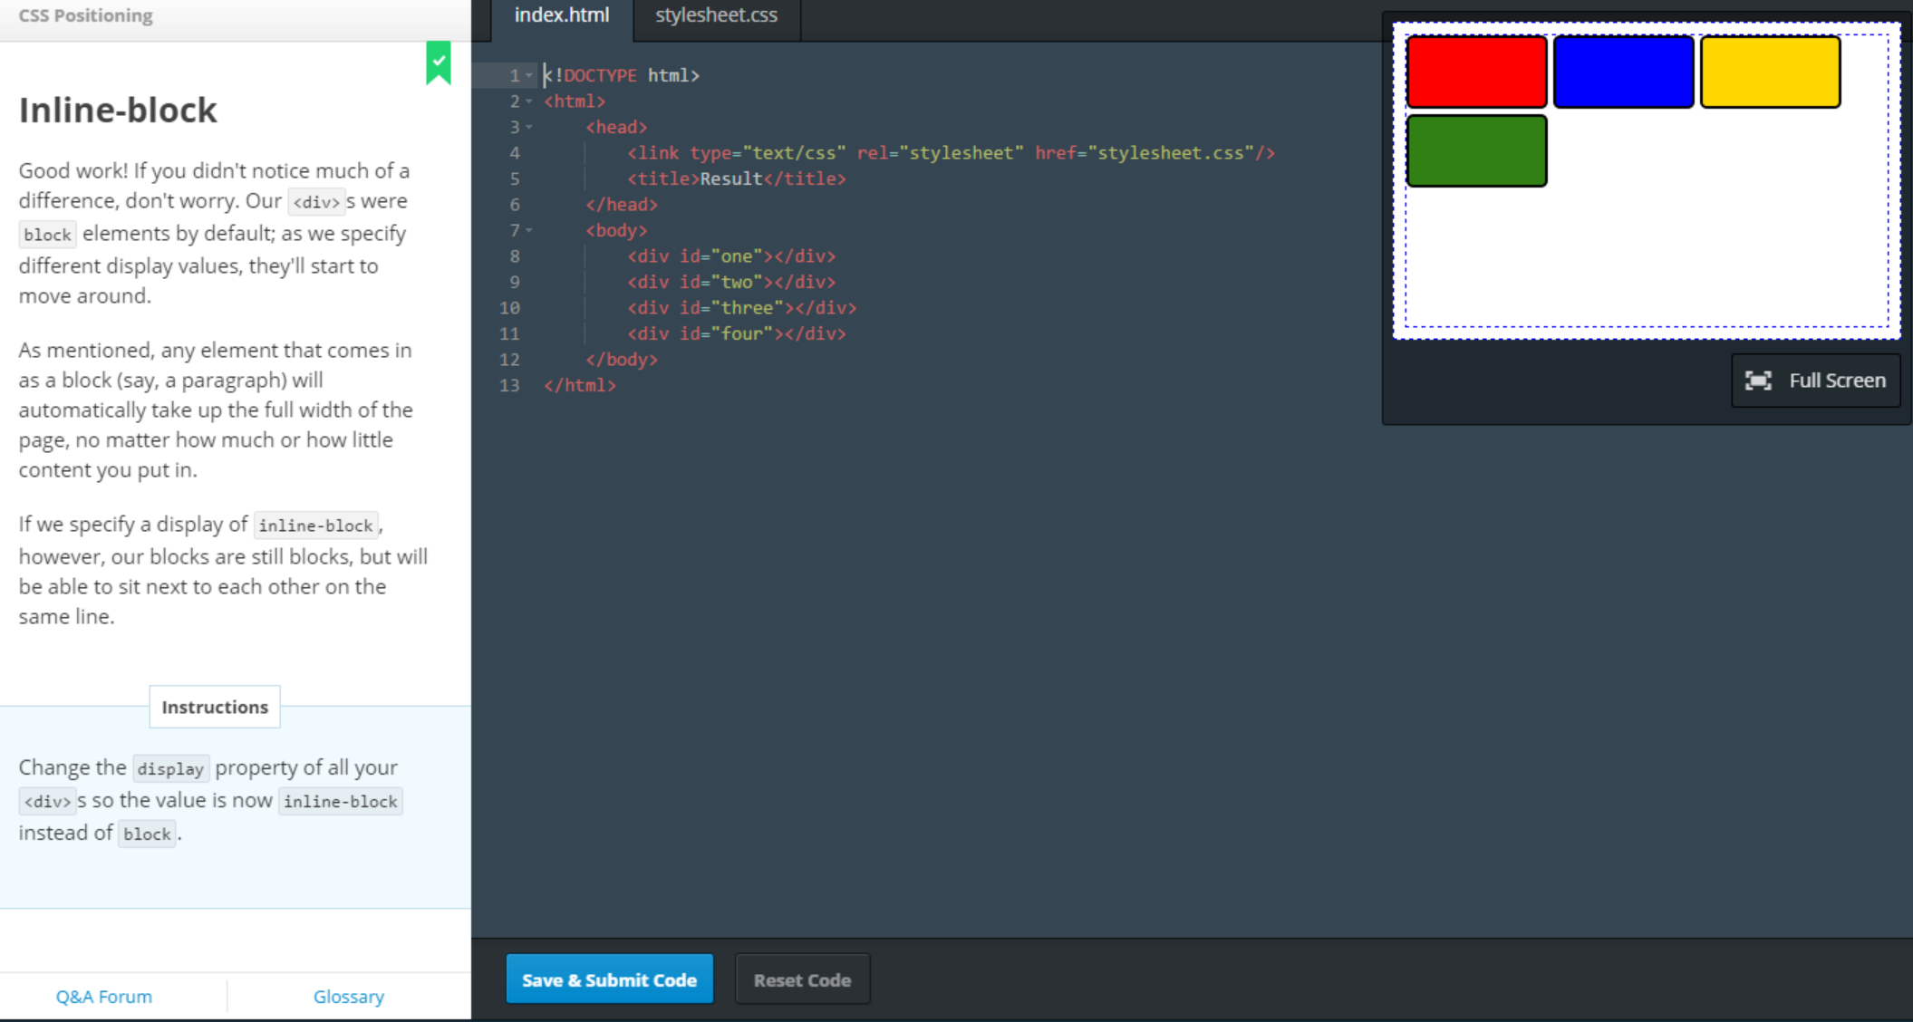Click the Instructions label
This screenshot has height=1022, width=1913.
pyautogui.click(x=215, y=707)
